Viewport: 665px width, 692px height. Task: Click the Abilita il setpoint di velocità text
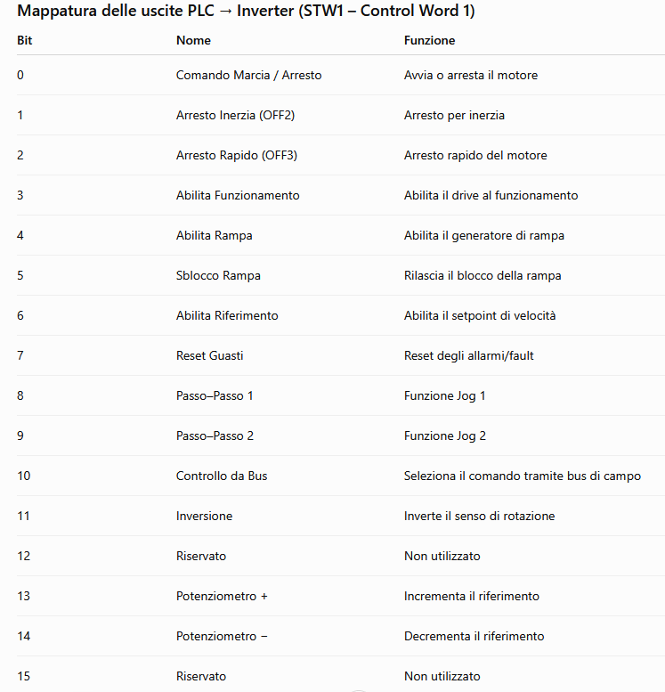tap(480, 316)
